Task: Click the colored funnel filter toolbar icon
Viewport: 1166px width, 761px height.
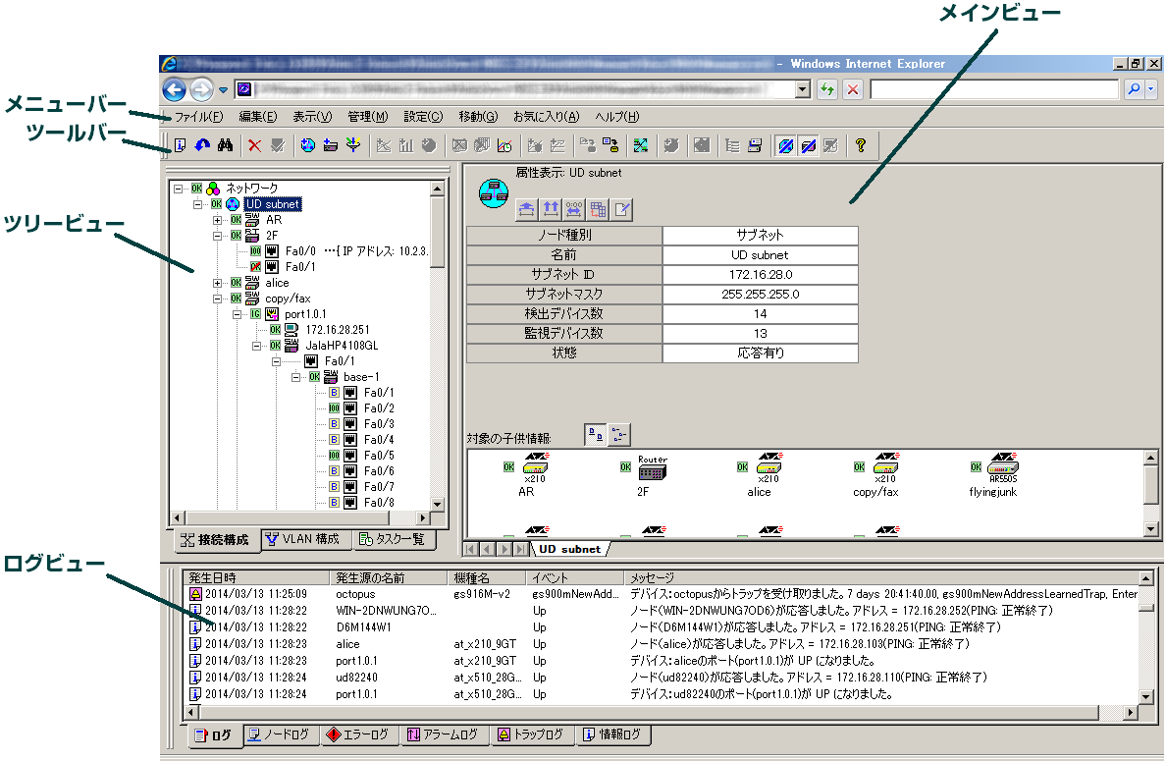Action: click(353, 145)
